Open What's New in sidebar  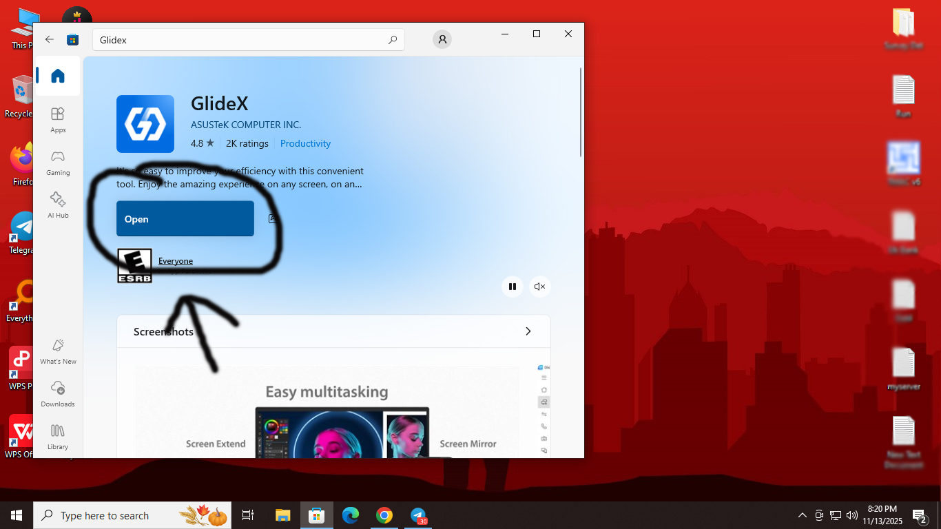[58, 351]
